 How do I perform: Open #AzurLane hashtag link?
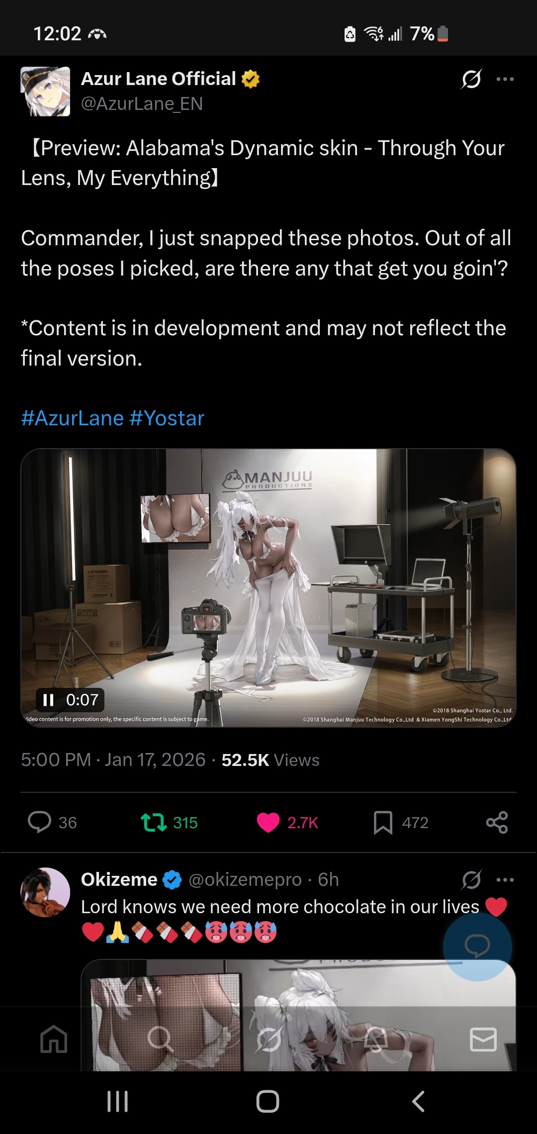click(x=72, y=418)
